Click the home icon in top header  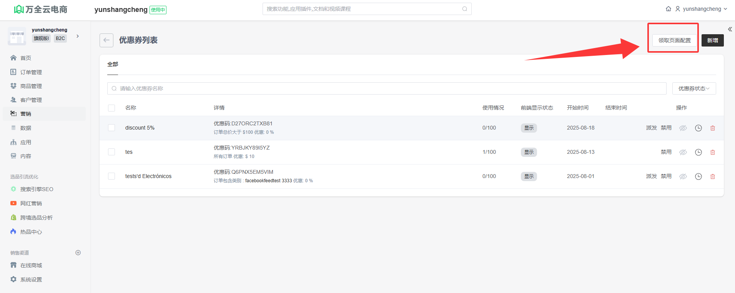(x=668, y=9)
